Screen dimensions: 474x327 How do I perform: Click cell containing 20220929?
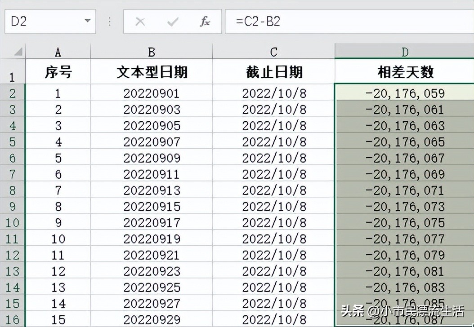[152, 319]
